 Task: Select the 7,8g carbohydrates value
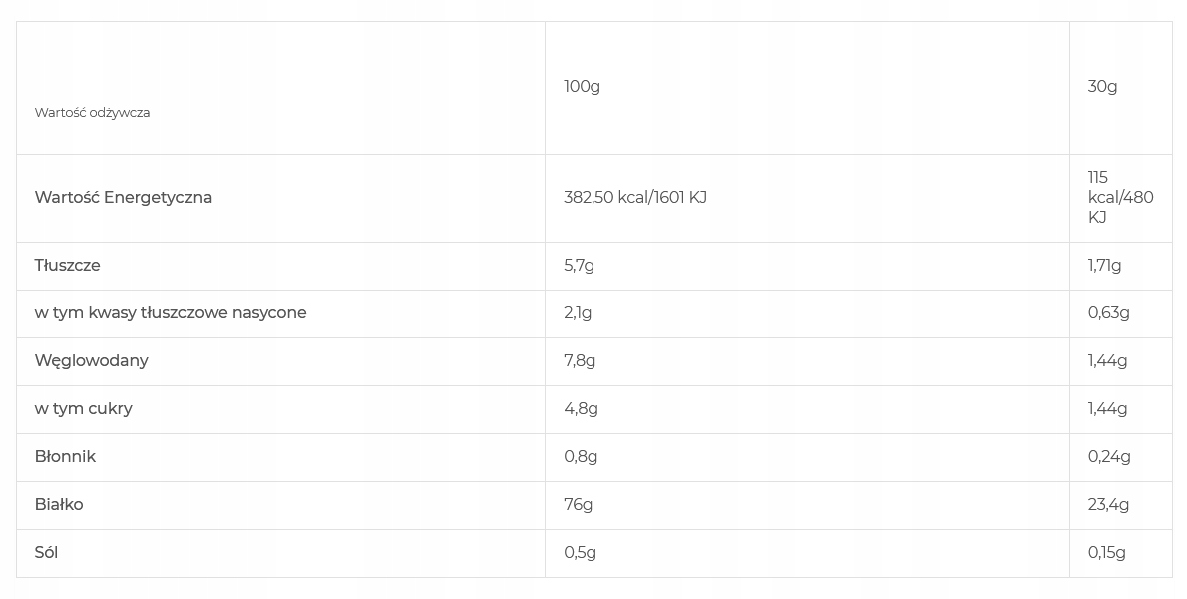pos(580,361)
